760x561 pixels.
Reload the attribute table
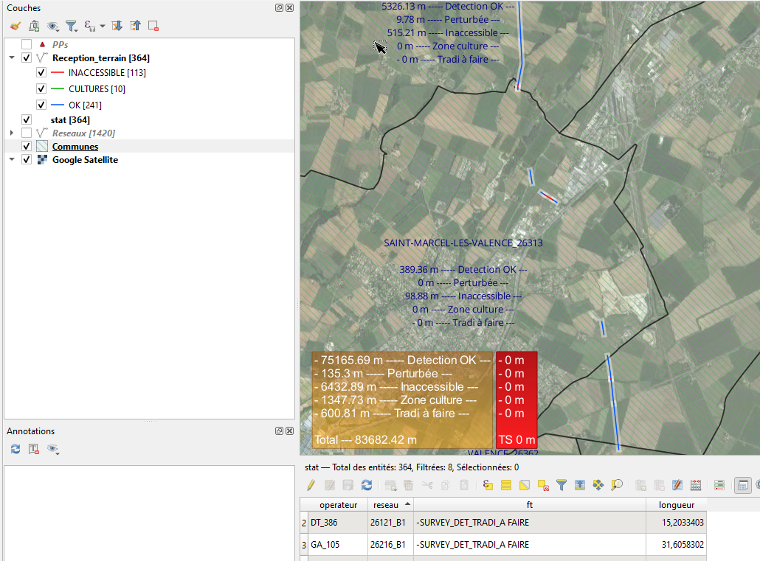click(x=367, y=485)
